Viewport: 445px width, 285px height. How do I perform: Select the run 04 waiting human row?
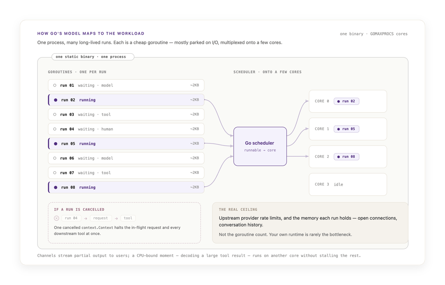tap(126, 129)
